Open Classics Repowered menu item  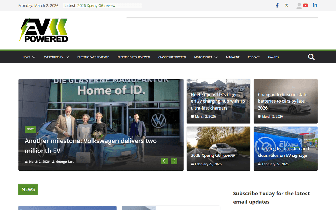coord(172,57)
